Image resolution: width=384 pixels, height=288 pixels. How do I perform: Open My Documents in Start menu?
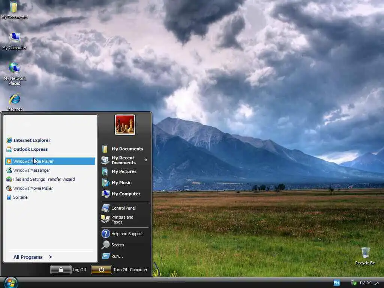pyautogui.click(x=124, y=149)
